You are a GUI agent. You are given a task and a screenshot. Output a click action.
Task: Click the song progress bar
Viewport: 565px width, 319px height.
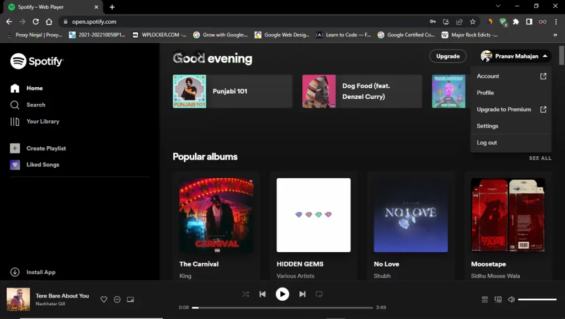pos(282,307)
